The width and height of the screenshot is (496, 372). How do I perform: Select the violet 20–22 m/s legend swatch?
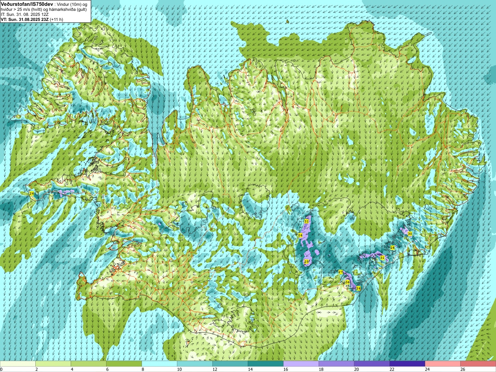click(372, 364)
